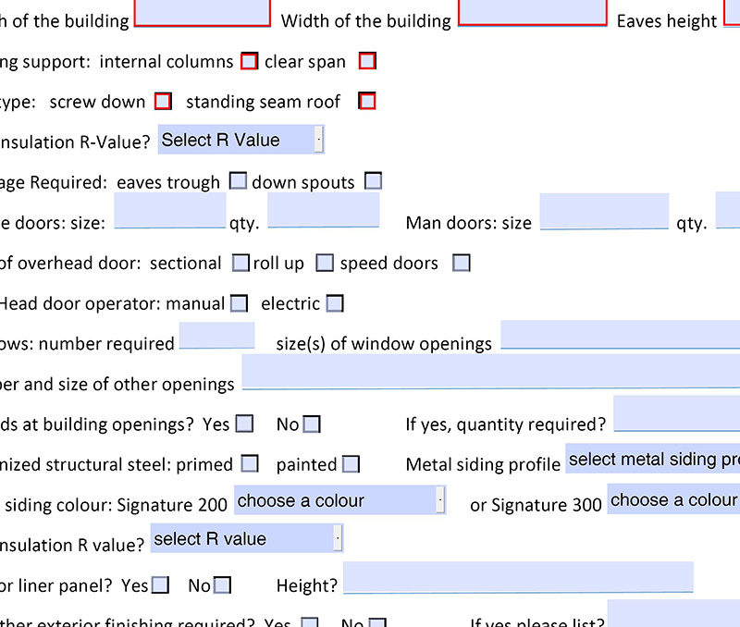Open Signature 300 choose a colour dropdown
Image resolution: width=740 pixels, height=627 pixels.
tap(673, 500)
